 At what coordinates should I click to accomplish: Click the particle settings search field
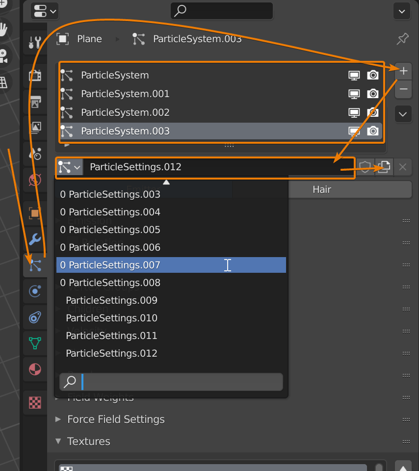pyautogui.click(x=171, y=382)
